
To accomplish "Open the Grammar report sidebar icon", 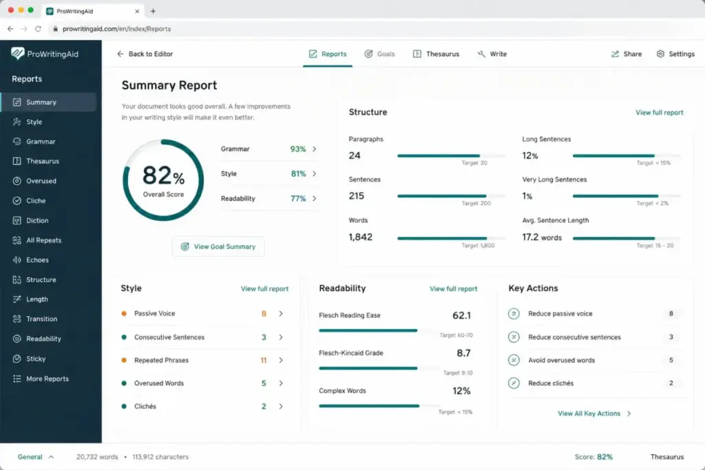I will 17,142.
